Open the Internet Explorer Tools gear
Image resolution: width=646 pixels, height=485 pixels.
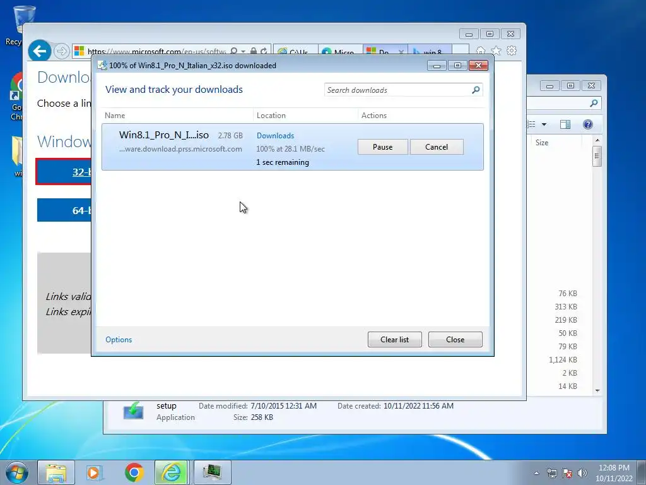[512, 51]
